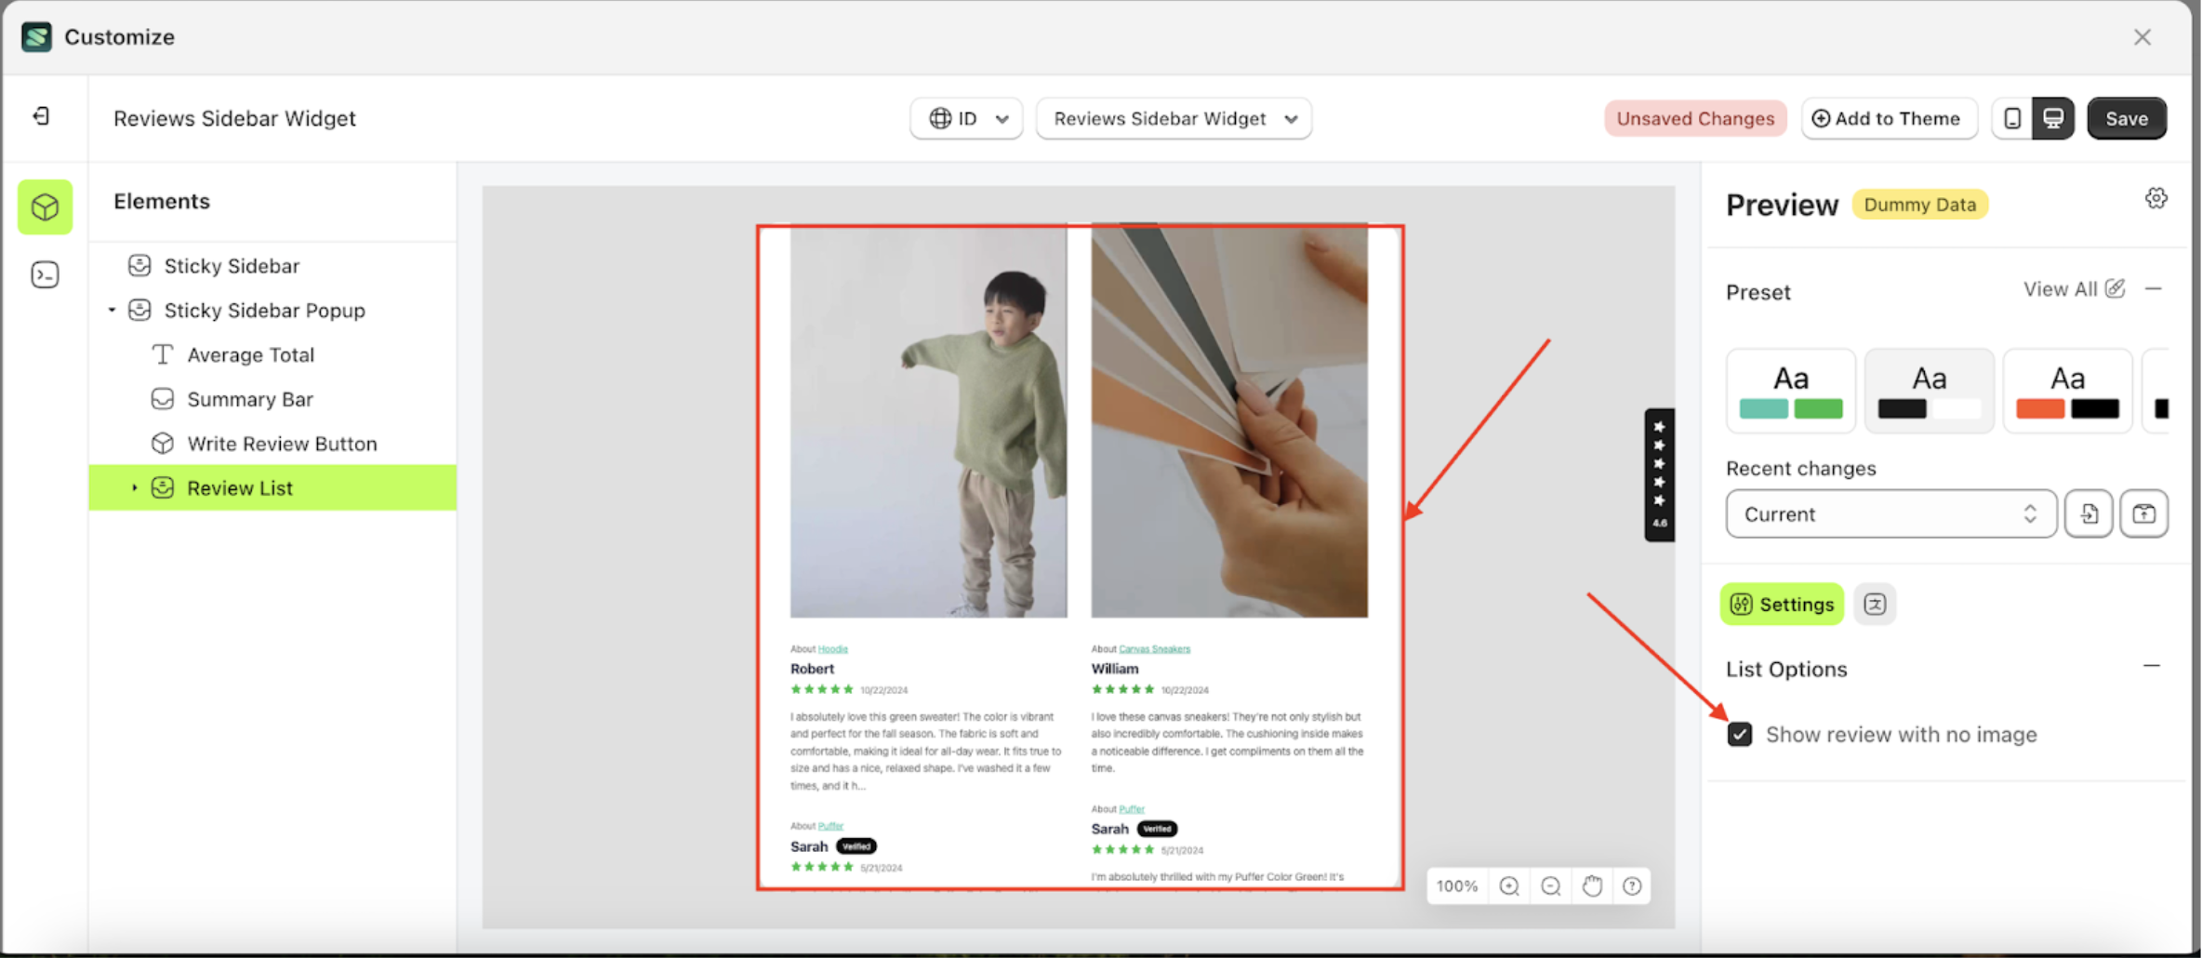Choose the orange and black preset
2202x958 pixels.
click(2066, 391)
